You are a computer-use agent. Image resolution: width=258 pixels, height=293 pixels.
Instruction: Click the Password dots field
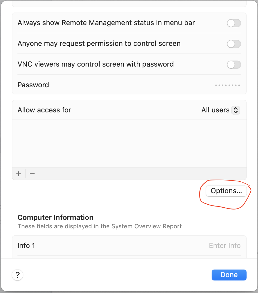point(227,85)
